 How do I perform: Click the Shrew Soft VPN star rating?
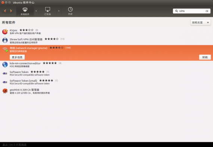point(52,39)
